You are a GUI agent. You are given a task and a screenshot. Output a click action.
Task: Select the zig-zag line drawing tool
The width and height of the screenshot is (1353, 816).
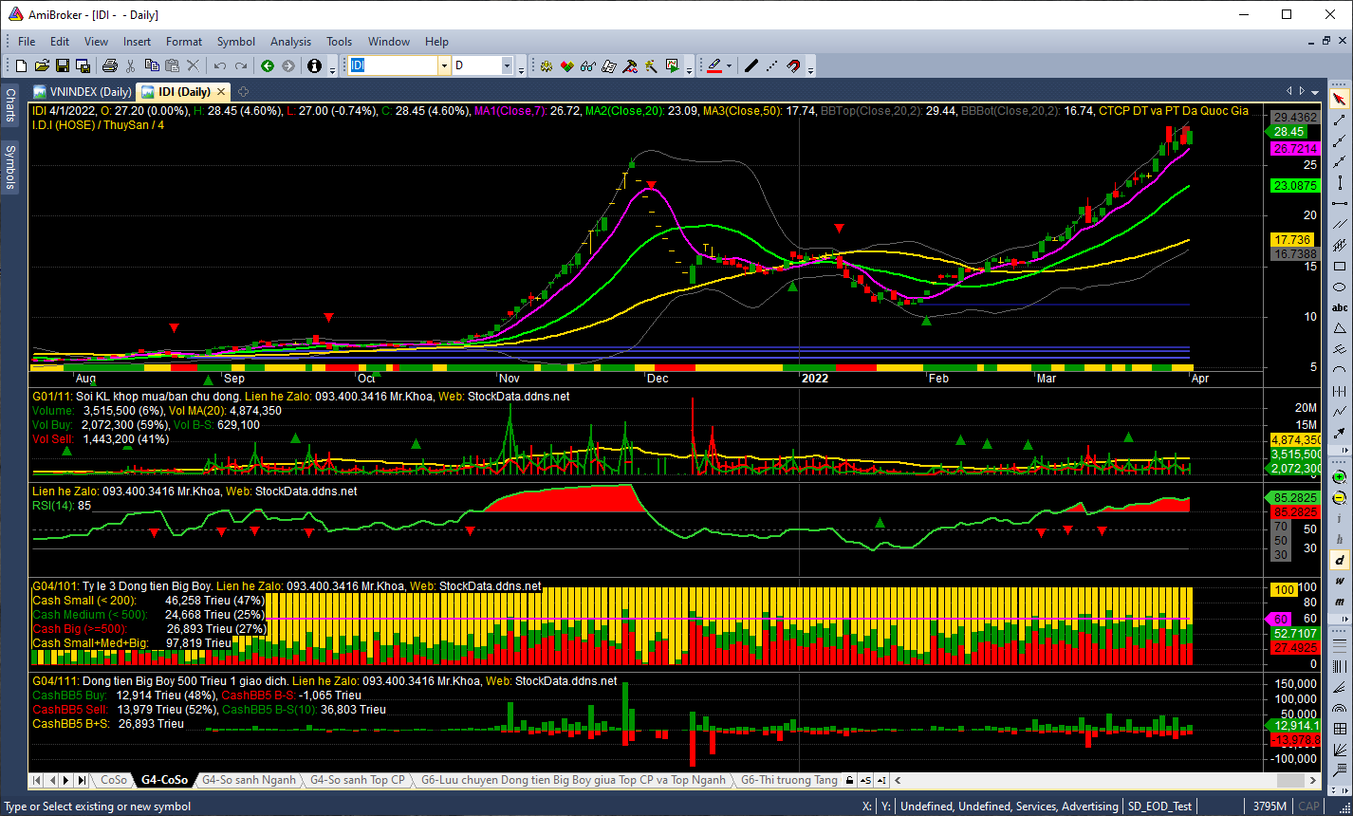(x=1340, y=413)
